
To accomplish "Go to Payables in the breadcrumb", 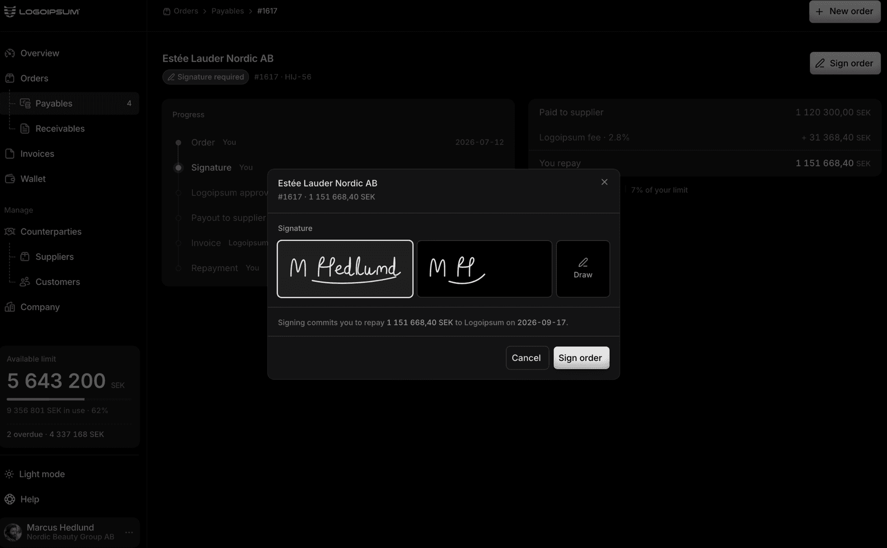I will [228, 11].
